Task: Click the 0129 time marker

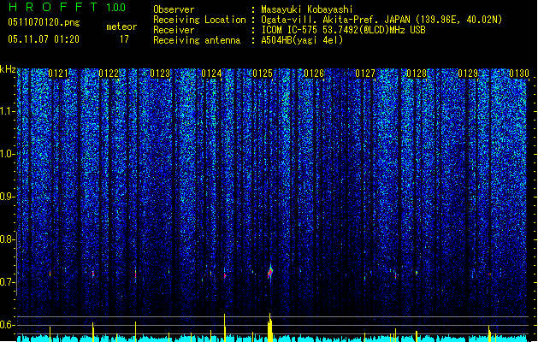Action: (x=469, y=74)
